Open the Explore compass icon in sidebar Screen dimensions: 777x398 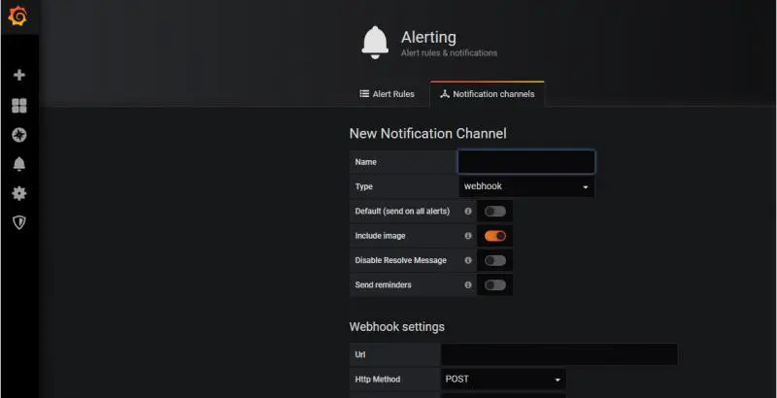[18, 135]
